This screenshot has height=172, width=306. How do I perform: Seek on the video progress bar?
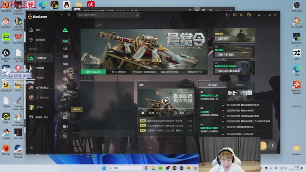[x=166, y=109]
